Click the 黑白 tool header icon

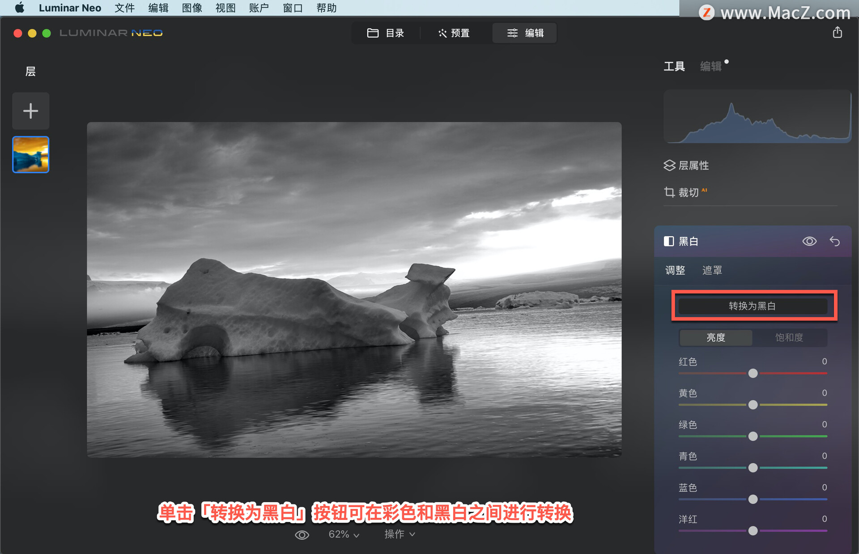click(x=669, y=242)
